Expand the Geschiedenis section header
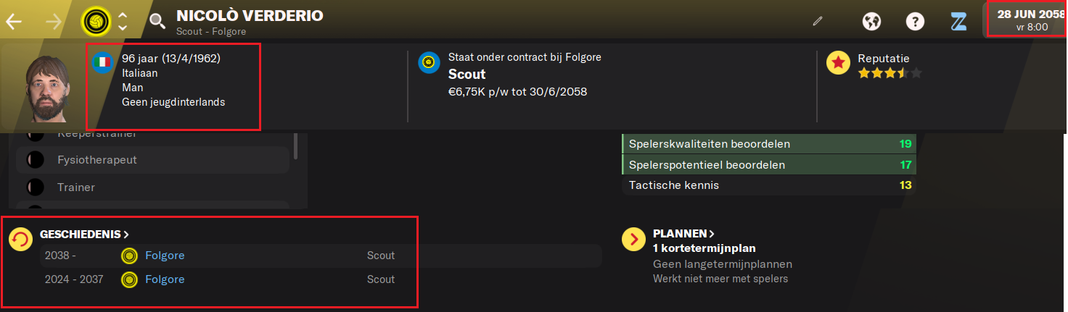 [x=84, y=235]
